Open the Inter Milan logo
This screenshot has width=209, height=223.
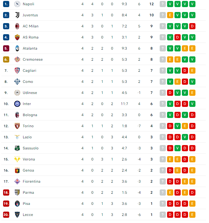coord(17,104)
